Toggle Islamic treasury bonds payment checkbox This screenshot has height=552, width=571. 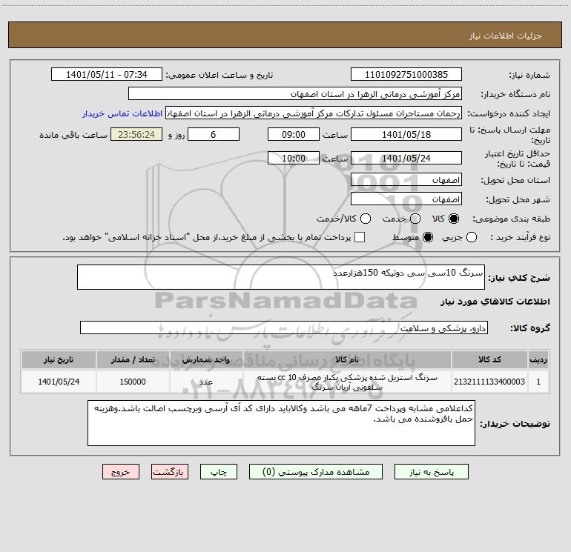pyautogui.click(x=360, y=237)
